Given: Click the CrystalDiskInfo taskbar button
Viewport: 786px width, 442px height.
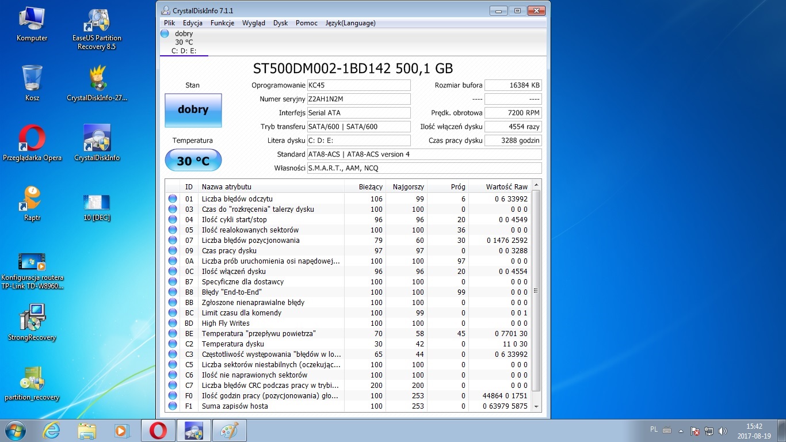Looking at the screenshot, I should click(193, 430).
